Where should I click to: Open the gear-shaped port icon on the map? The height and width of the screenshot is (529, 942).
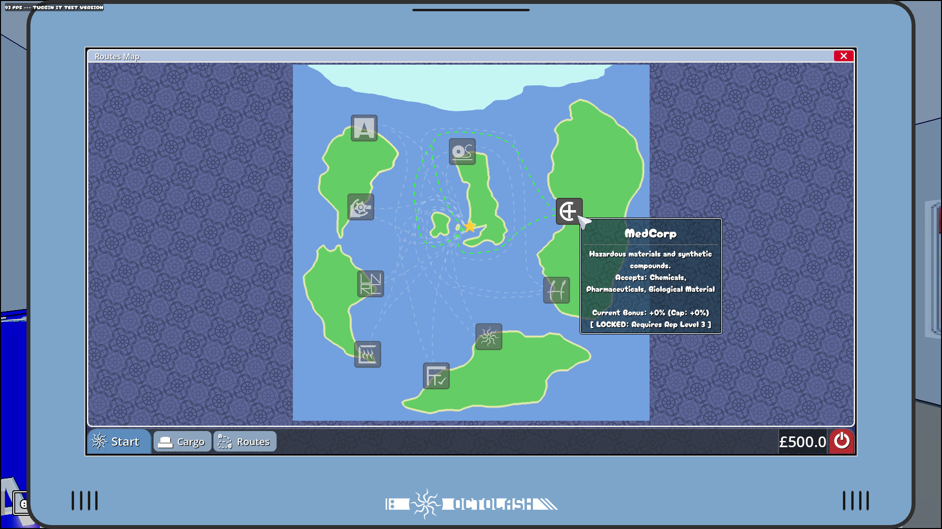361,207
